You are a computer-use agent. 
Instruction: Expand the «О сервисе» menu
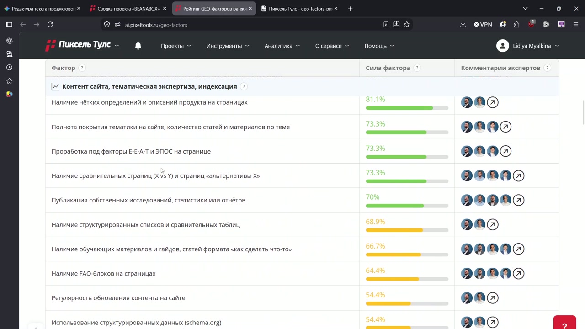332,46
